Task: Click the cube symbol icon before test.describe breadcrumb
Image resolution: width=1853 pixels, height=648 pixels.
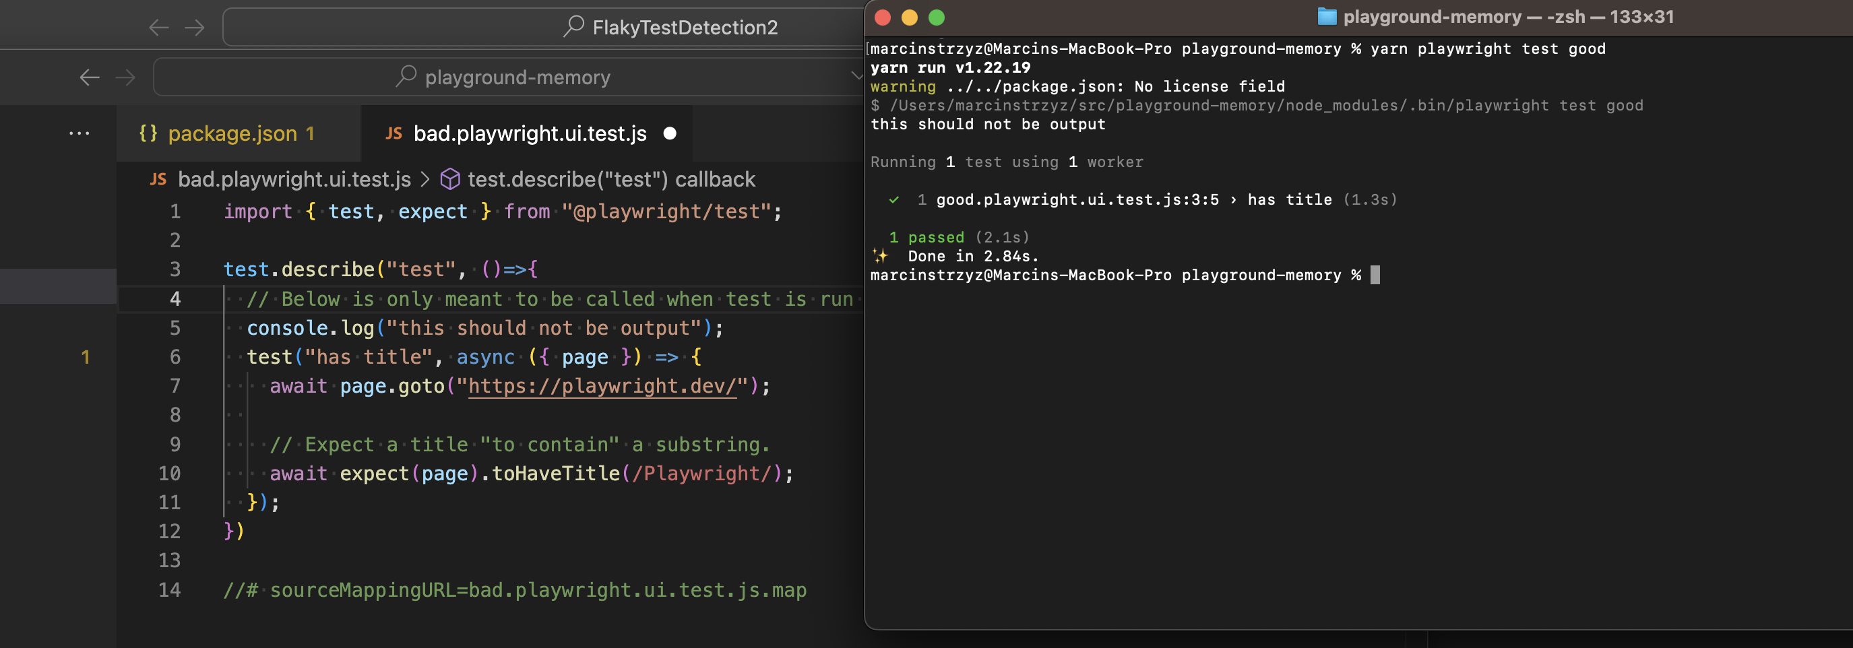Action: [x=449, y=179]
